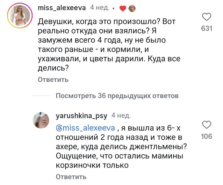Reply to the miss_alexeeva comment via Ответить
This screenshot has width=223, height=185.
[53, 79]
